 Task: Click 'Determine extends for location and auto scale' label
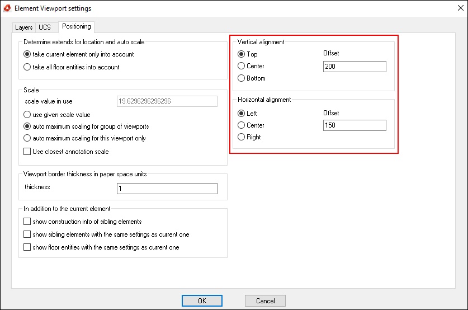[x=84, y=42]
